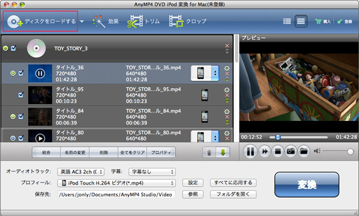Click the Browse (参照) button
The image size is (359, 216).
[x=193, y=194]
